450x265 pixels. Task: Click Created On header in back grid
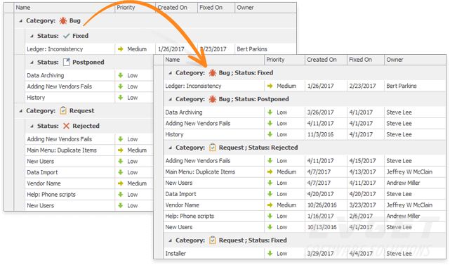pos(176,8)
